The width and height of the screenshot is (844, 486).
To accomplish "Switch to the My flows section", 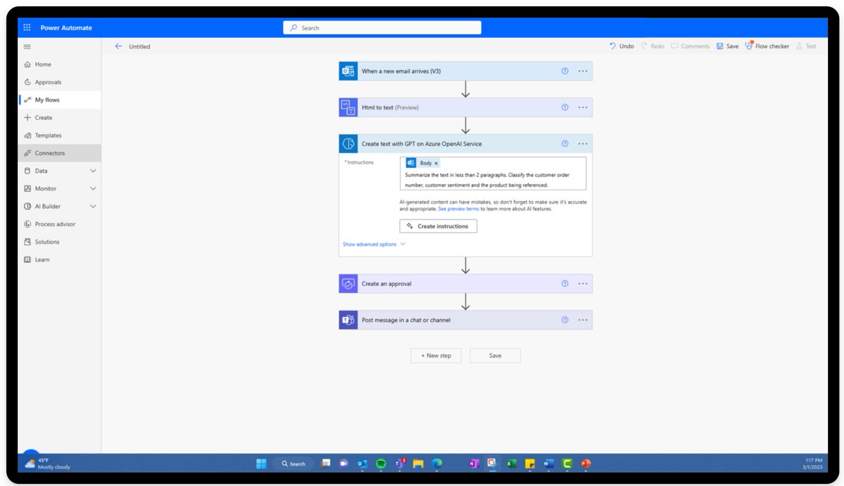I will tap(47, 99).
